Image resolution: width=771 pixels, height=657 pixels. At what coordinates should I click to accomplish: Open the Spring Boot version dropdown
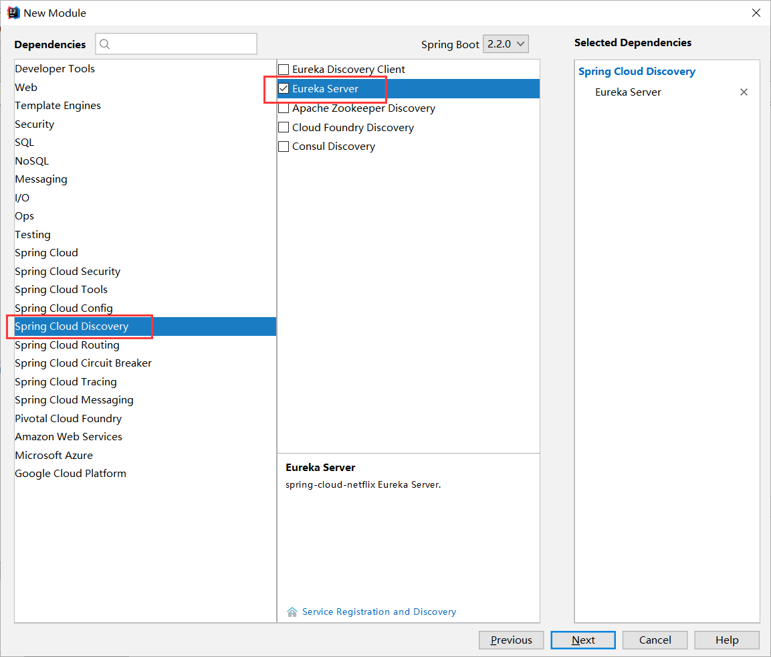[x=506, y=43]
